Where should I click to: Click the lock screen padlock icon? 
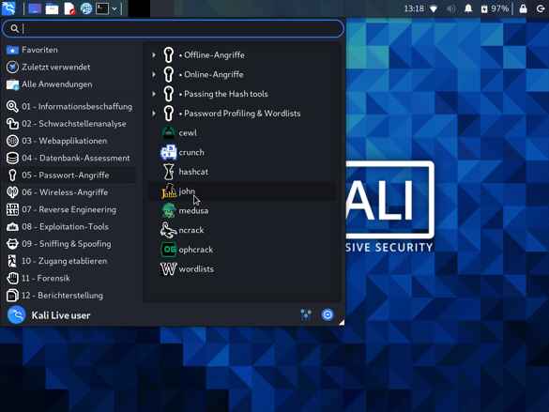[523, 8]
